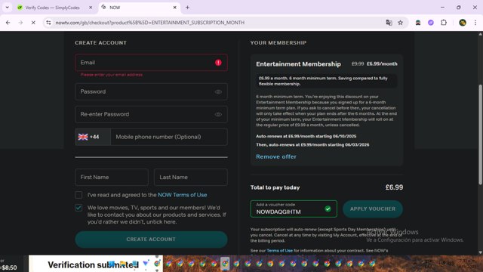Viewport: 483px width, 272px height.
Task: Click the page vertical scrollbar
Action: coord(480,134)
